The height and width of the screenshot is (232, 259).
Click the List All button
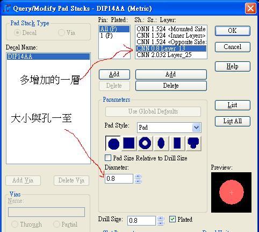(233, 121)
